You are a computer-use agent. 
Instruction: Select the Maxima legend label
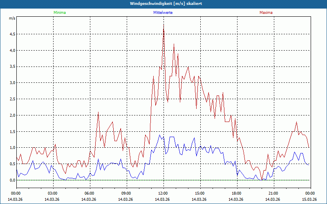[x=266, y=13]
